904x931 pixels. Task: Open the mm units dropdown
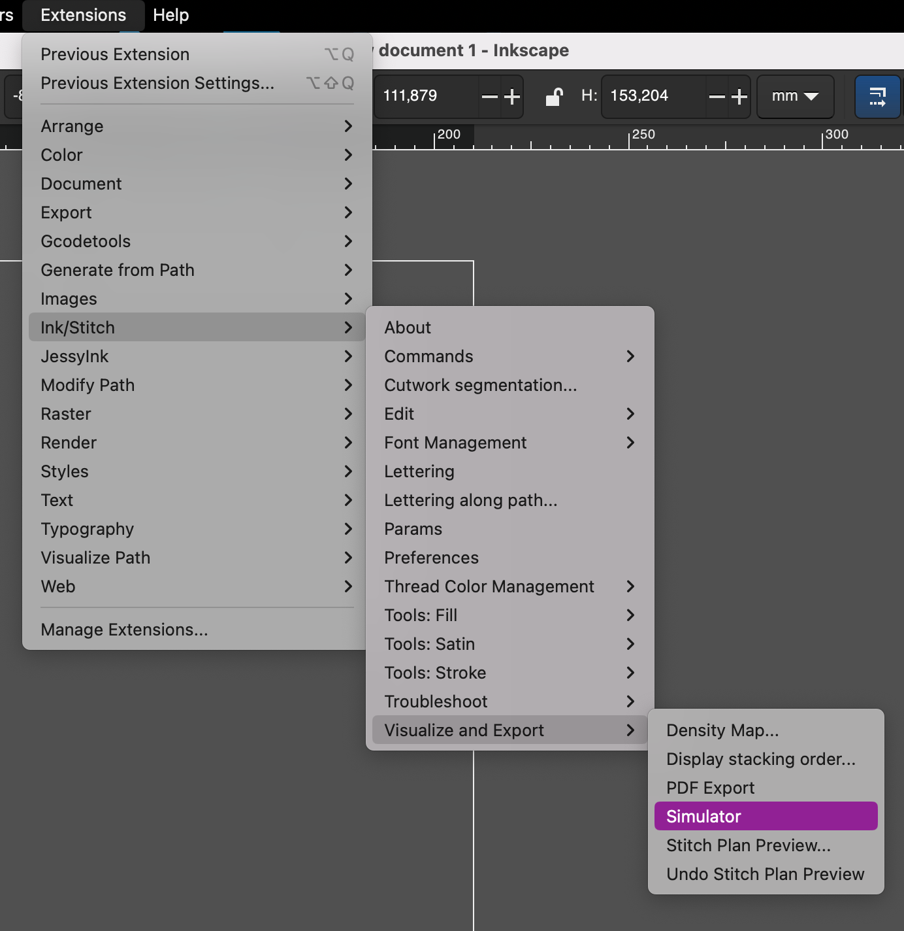tap(795, 96)
